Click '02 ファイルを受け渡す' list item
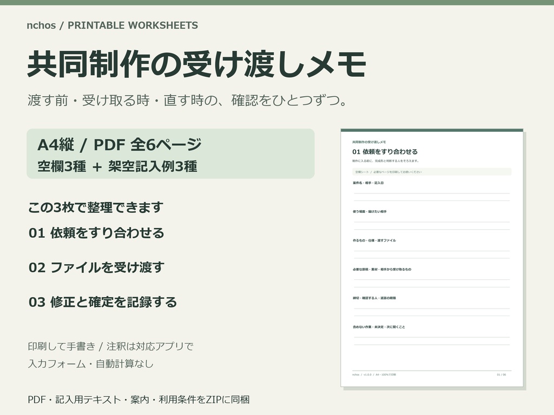554x415 pixels. (x=96, y=267)
